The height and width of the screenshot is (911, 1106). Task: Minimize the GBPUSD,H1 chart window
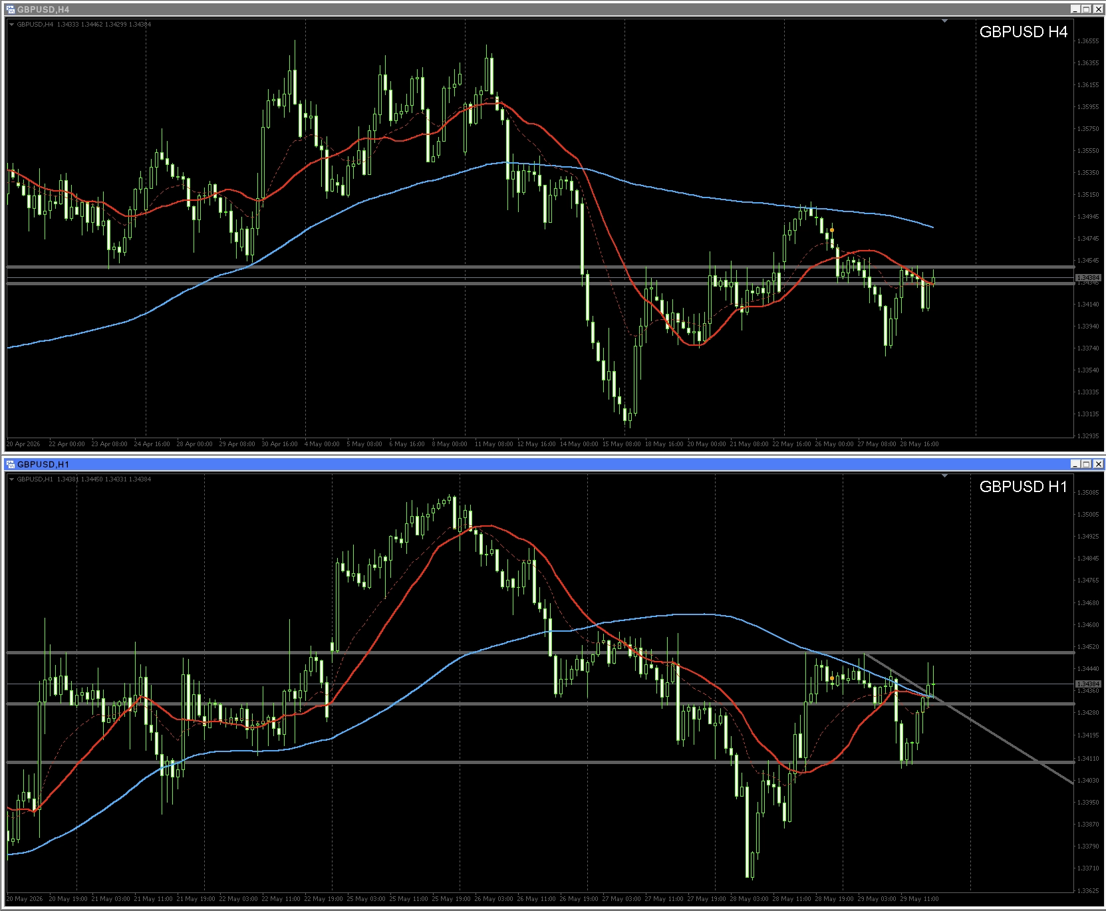pos(1075,464)
